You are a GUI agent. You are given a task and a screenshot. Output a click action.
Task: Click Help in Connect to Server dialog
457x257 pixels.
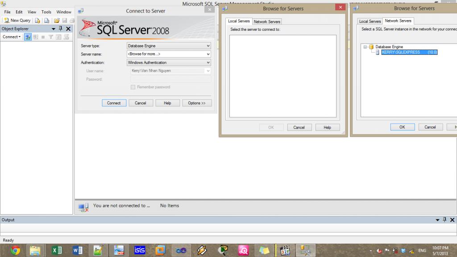(x=167, y=103)
